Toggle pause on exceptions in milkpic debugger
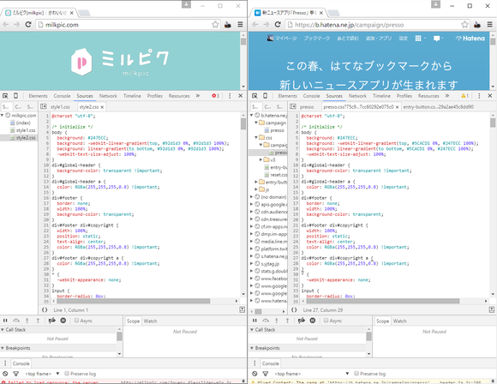Viewport: 497px width, 384px height. click(x=63, y=321)
